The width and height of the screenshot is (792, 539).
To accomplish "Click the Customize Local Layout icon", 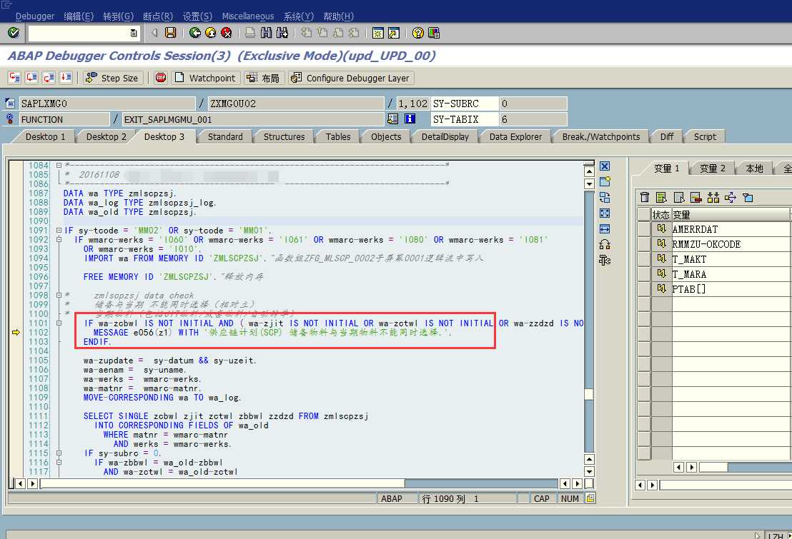I will (434, 33).
